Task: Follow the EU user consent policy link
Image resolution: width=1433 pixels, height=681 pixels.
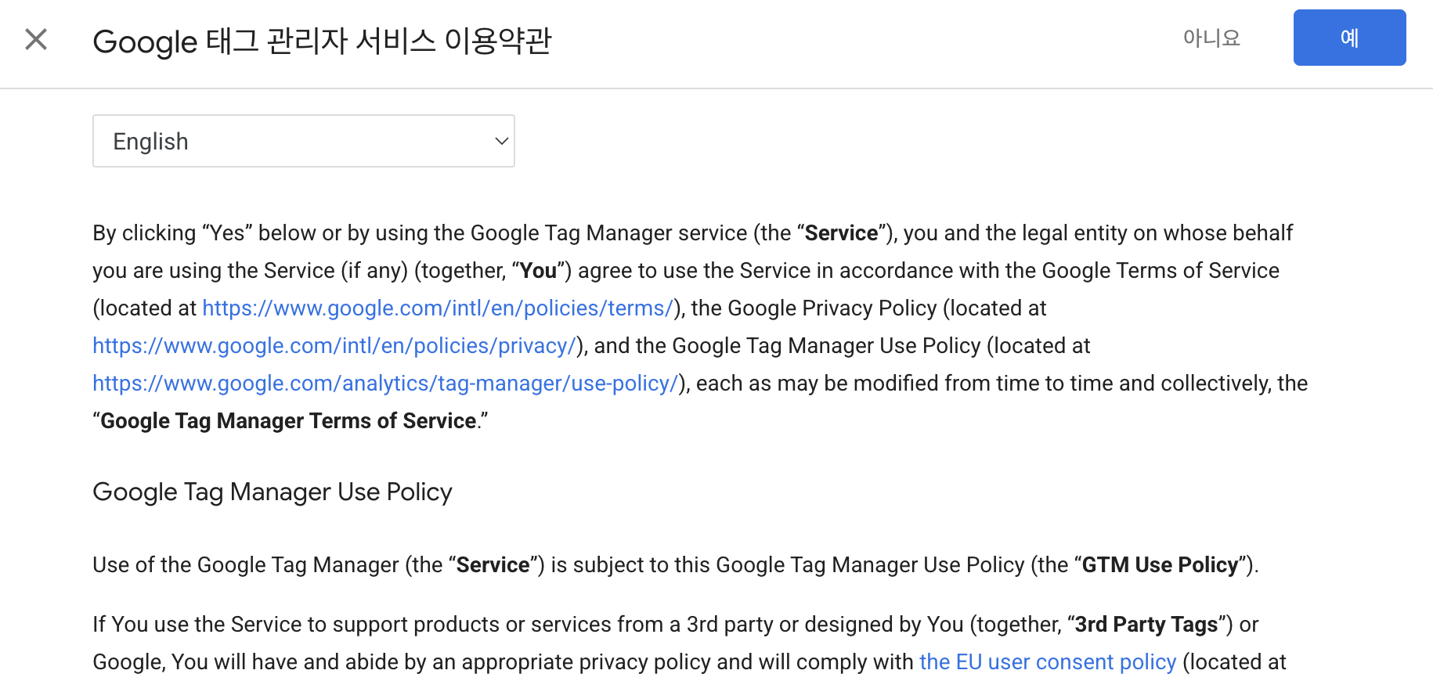Action: pyautogui.click(x=1048, y=662)
